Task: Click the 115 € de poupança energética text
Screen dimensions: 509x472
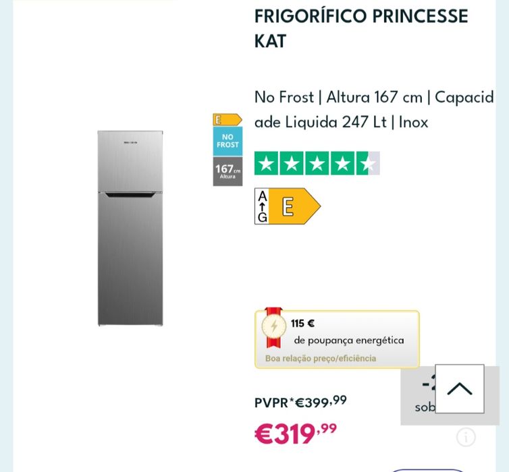Action: [348, 332]
